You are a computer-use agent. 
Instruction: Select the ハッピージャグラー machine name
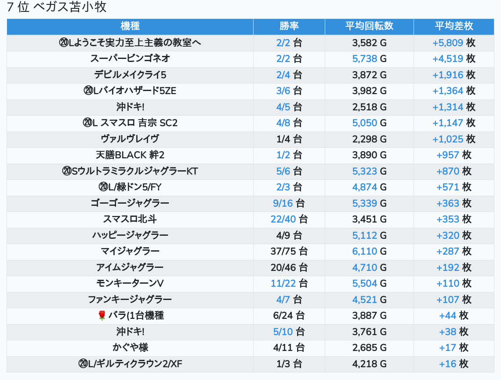[x=130, y=235]
